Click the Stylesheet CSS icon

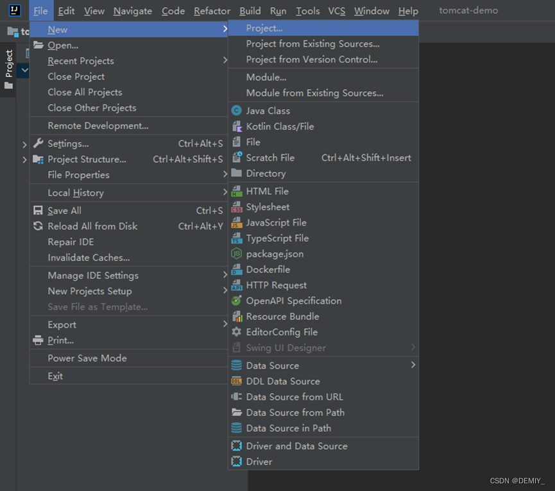tap(237, 207)
